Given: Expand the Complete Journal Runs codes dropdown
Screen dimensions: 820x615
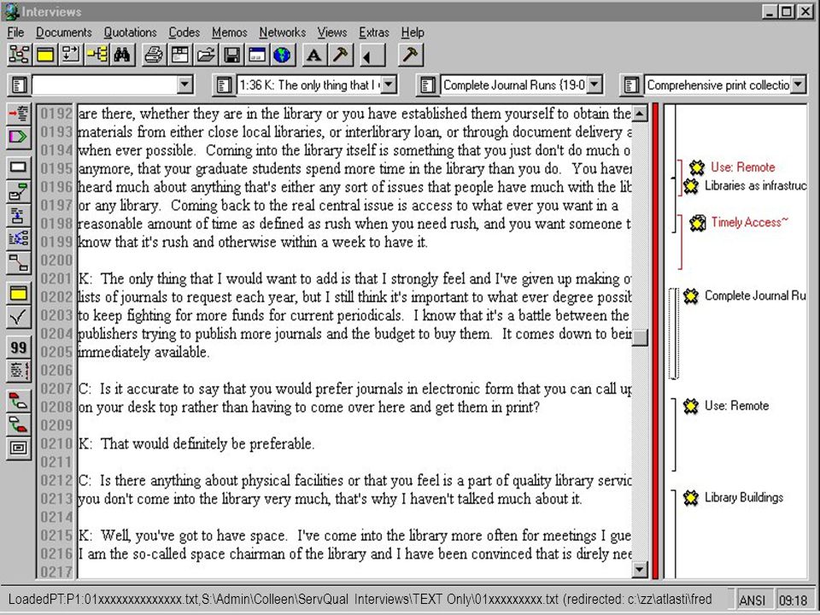Looking at the screenshot, I should point(594,85).
